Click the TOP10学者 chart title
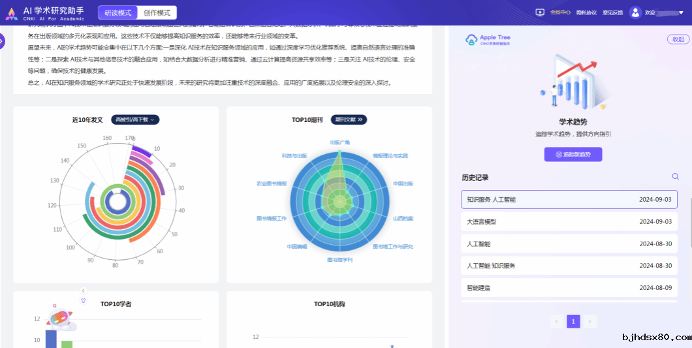This screenshot has width=692, height=348. coord(116,304)
